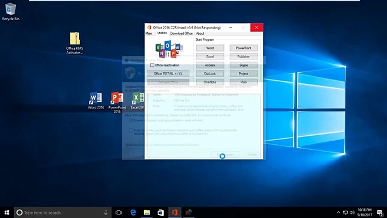The image size is (387, 218).
Task: Click the Office apps logo image in Utilities
Action: point(169,50)
